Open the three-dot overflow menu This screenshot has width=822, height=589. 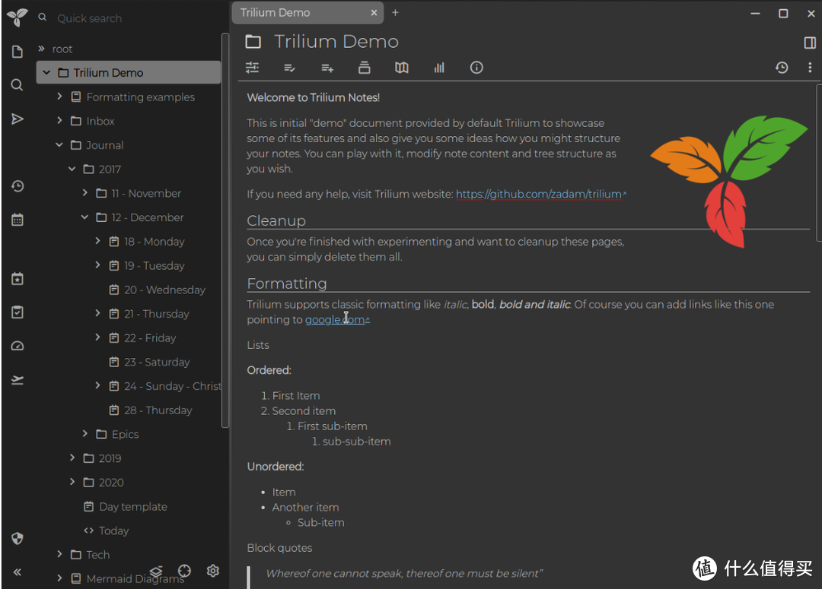click(x=810, y=68)
